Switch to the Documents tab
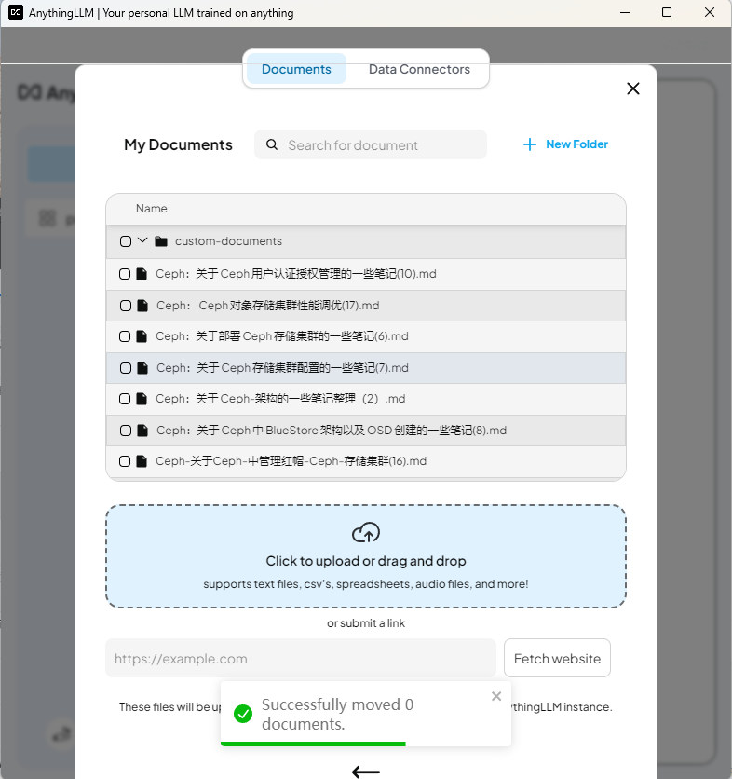The height and width of the screenshot is (779, 732). (x=296, y=69)
